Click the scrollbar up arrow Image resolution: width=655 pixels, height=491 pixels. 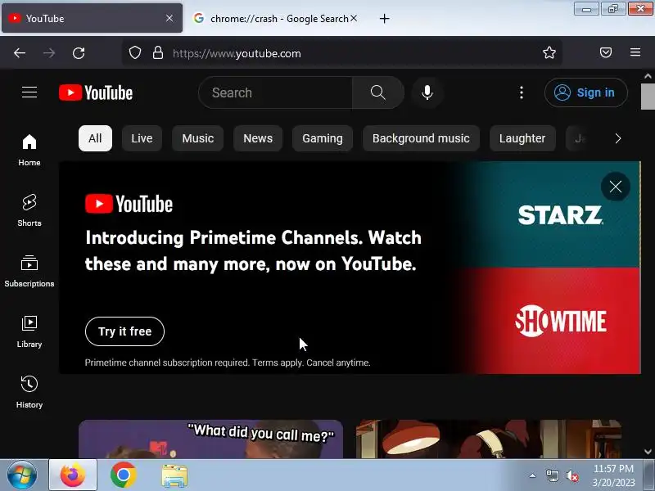coord(648,76)
